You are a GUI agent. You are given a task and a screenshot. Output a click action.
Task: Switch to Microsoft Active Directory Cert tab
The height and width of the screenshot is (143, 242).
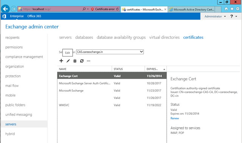click(x=192, y=9)
